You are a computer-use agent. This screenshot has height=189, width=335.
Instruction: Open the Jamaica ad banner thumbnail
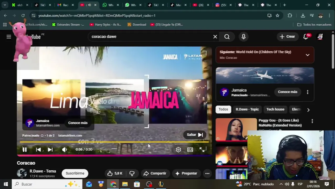tap(265, 76)
